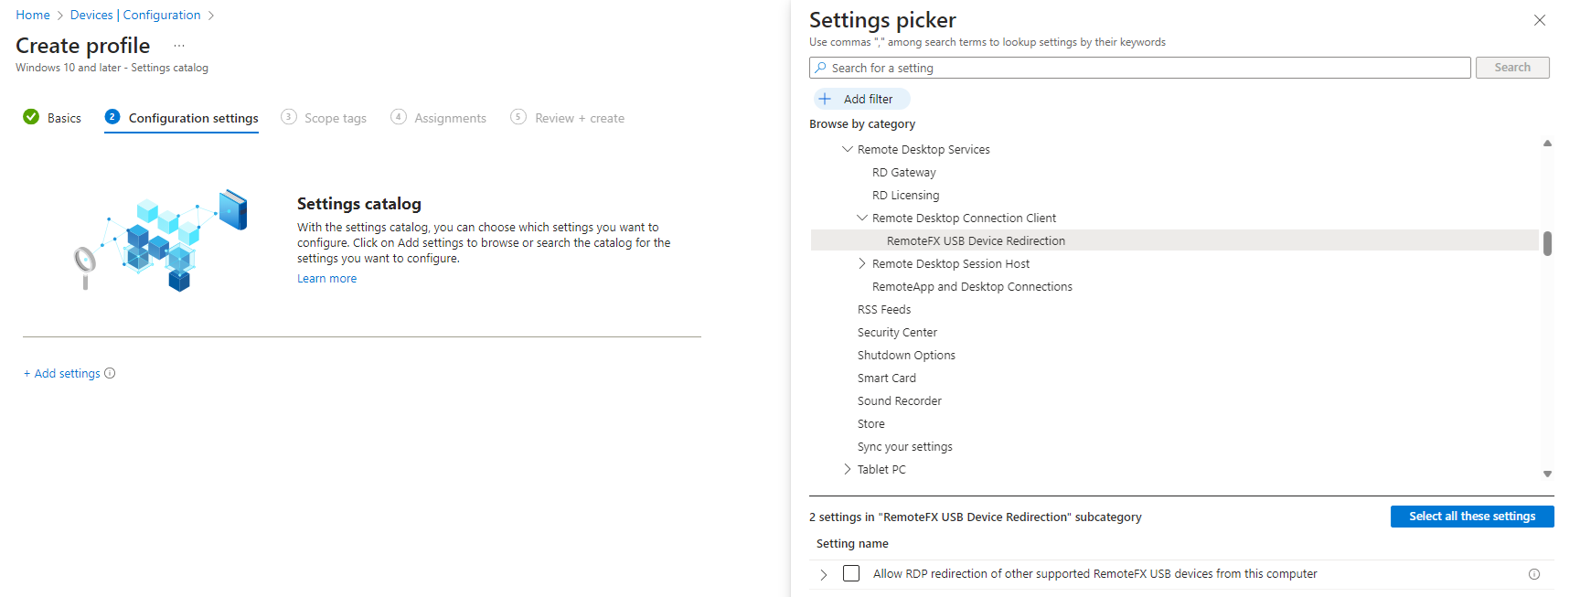Click the Setting name column header
Screen dimensions: 1569x597
tap(852, 543)
